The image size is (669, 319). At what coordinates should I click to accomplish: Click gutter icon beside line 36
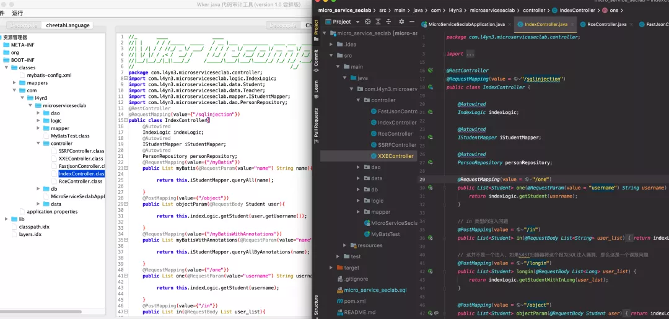point(431,238)
